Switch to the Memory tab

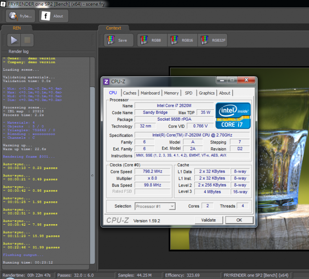pos(171,93)
